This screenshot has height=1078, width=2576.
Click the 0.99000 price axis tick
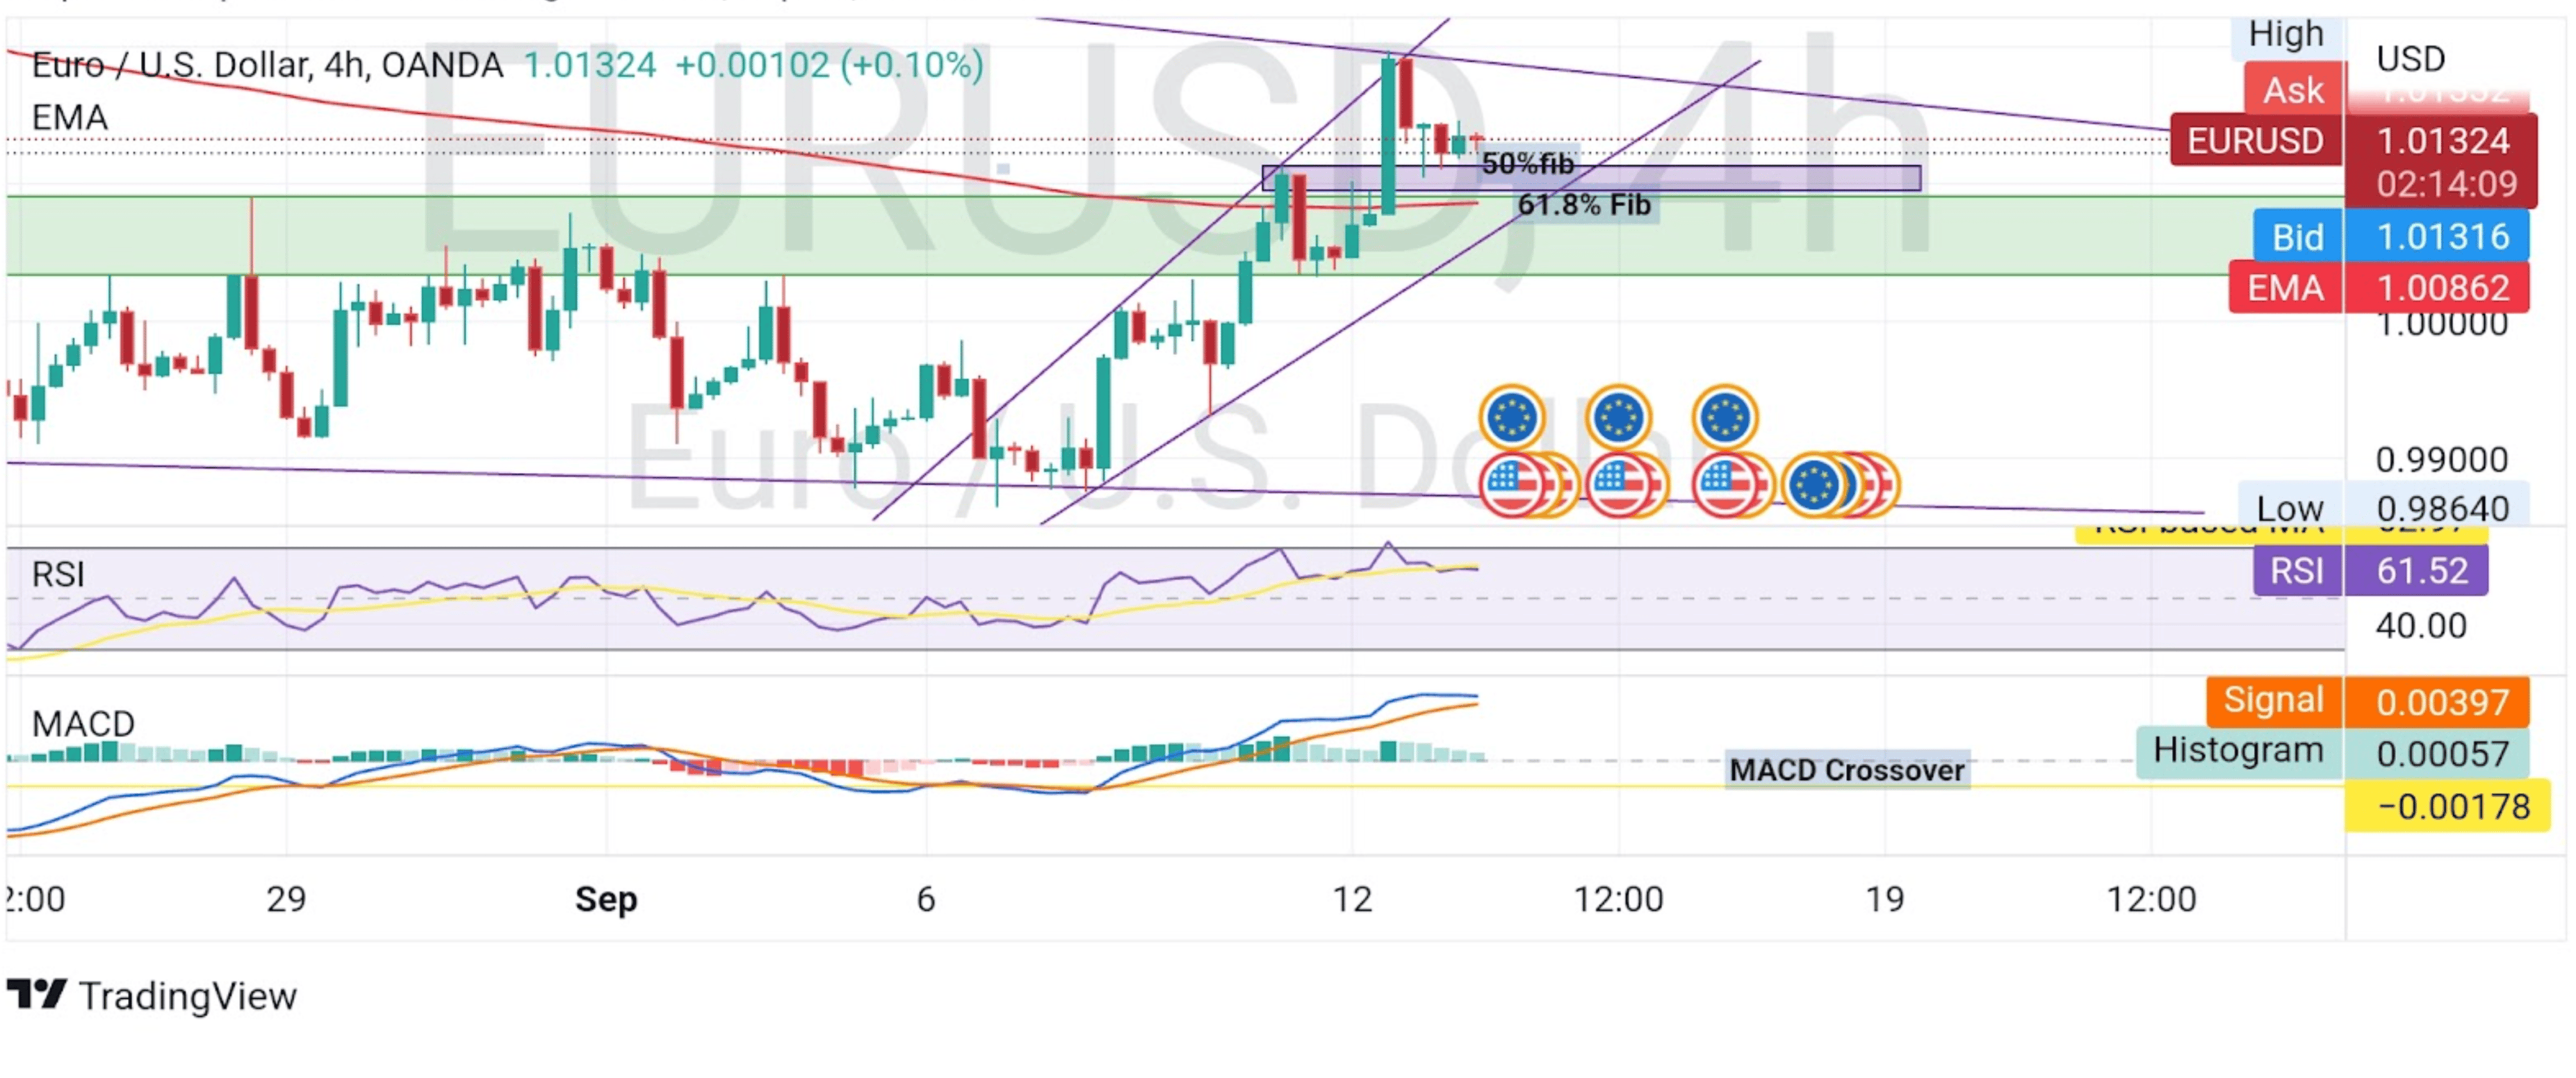pos(2441,460)
